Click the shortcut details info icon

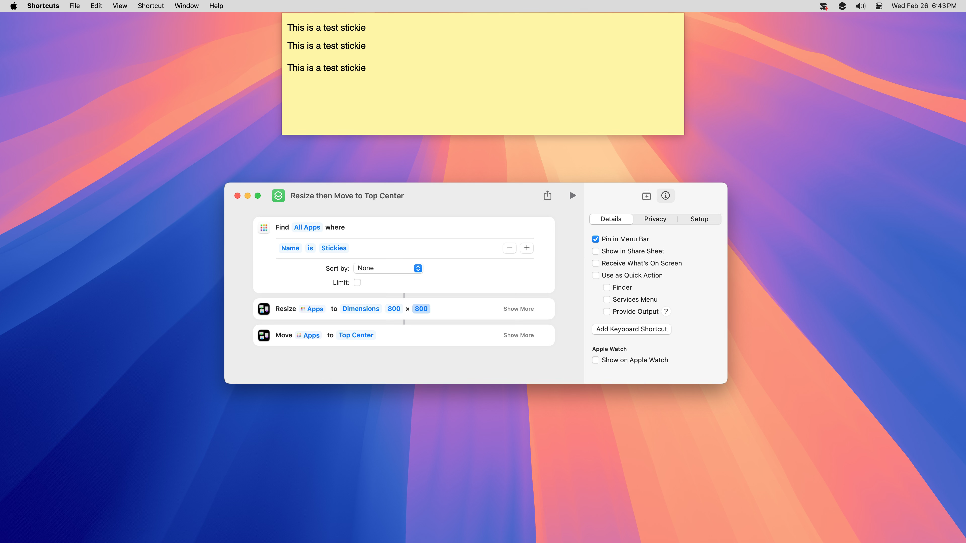[665, 195]
